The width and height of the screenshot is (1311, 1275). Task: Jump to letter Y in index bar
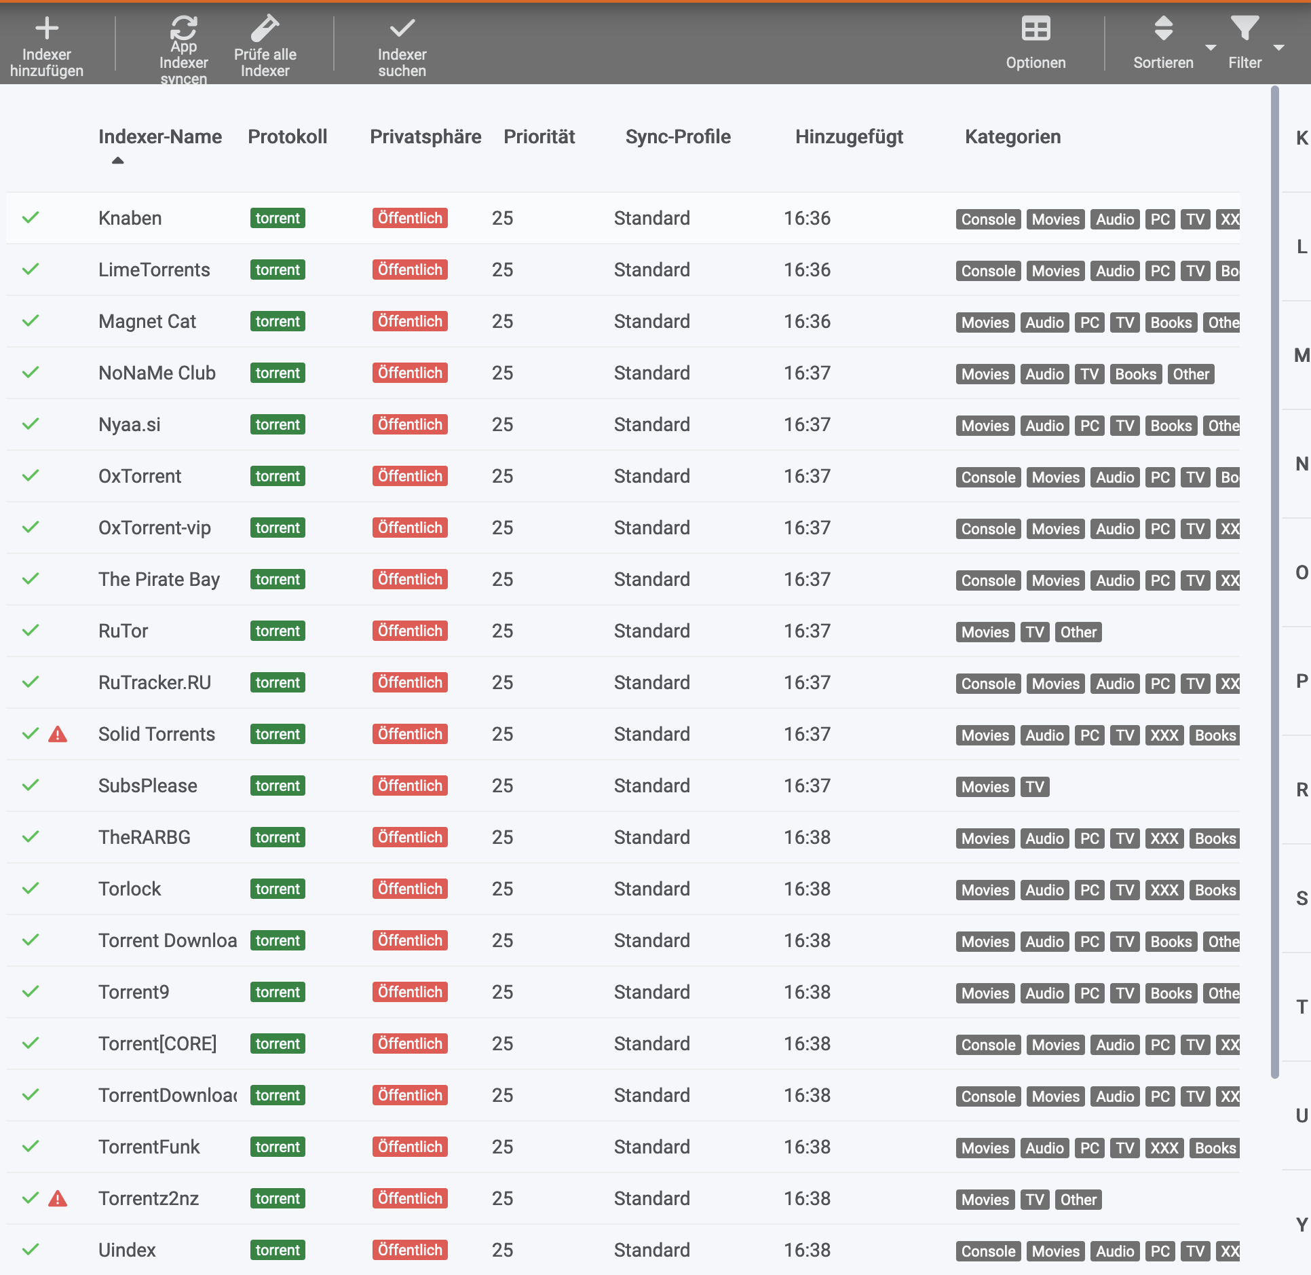point(1301,1224)
